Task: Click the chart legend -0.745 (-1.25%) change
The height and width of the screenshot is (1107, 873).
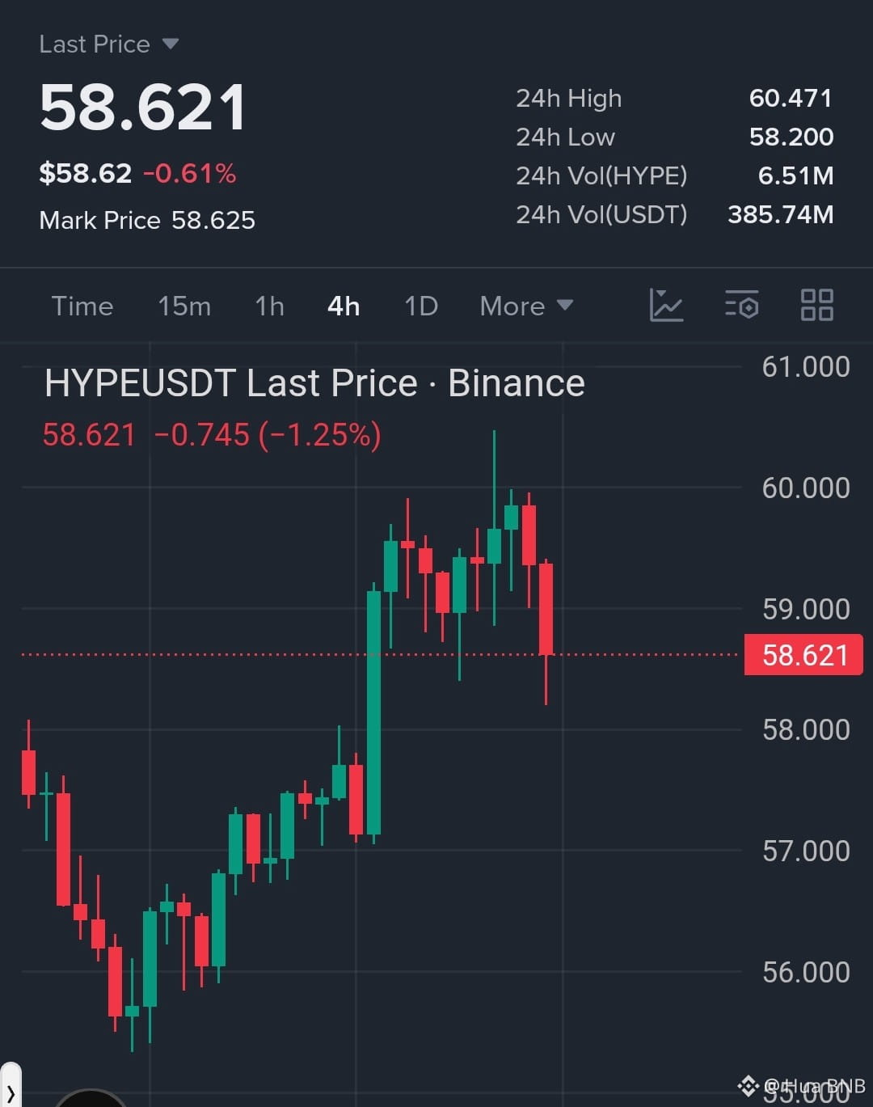Action: pyautogui.click(x=267, y=435)
